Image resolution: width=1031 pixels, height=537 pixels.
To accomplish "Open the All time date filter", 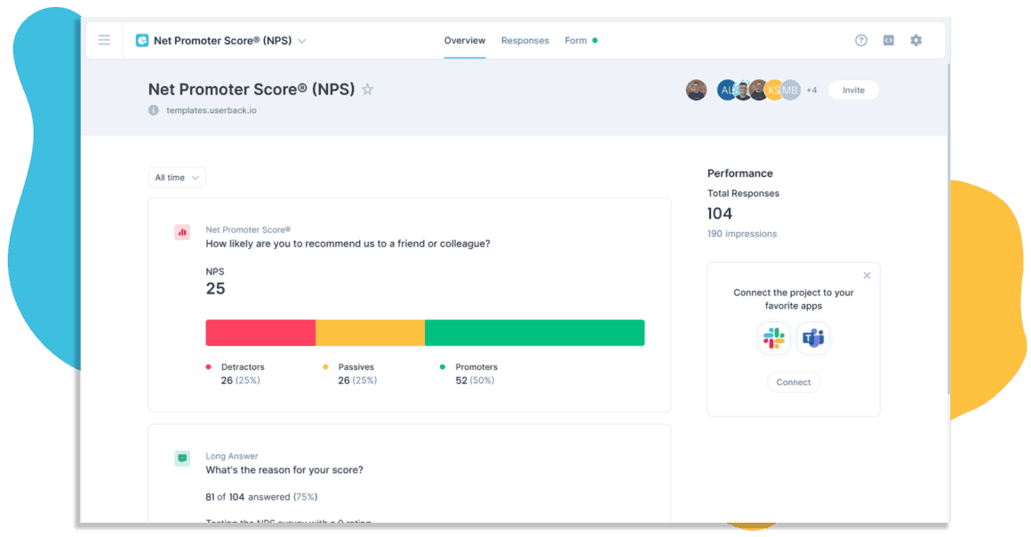I will [x=177, y=178].
